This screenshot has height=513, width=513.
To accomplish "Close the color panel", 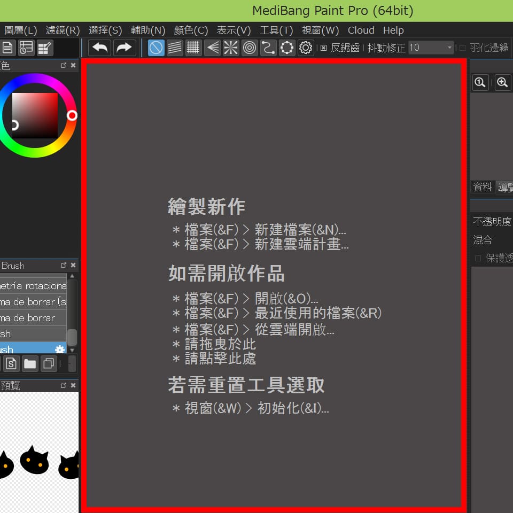I will pos(73,65).
